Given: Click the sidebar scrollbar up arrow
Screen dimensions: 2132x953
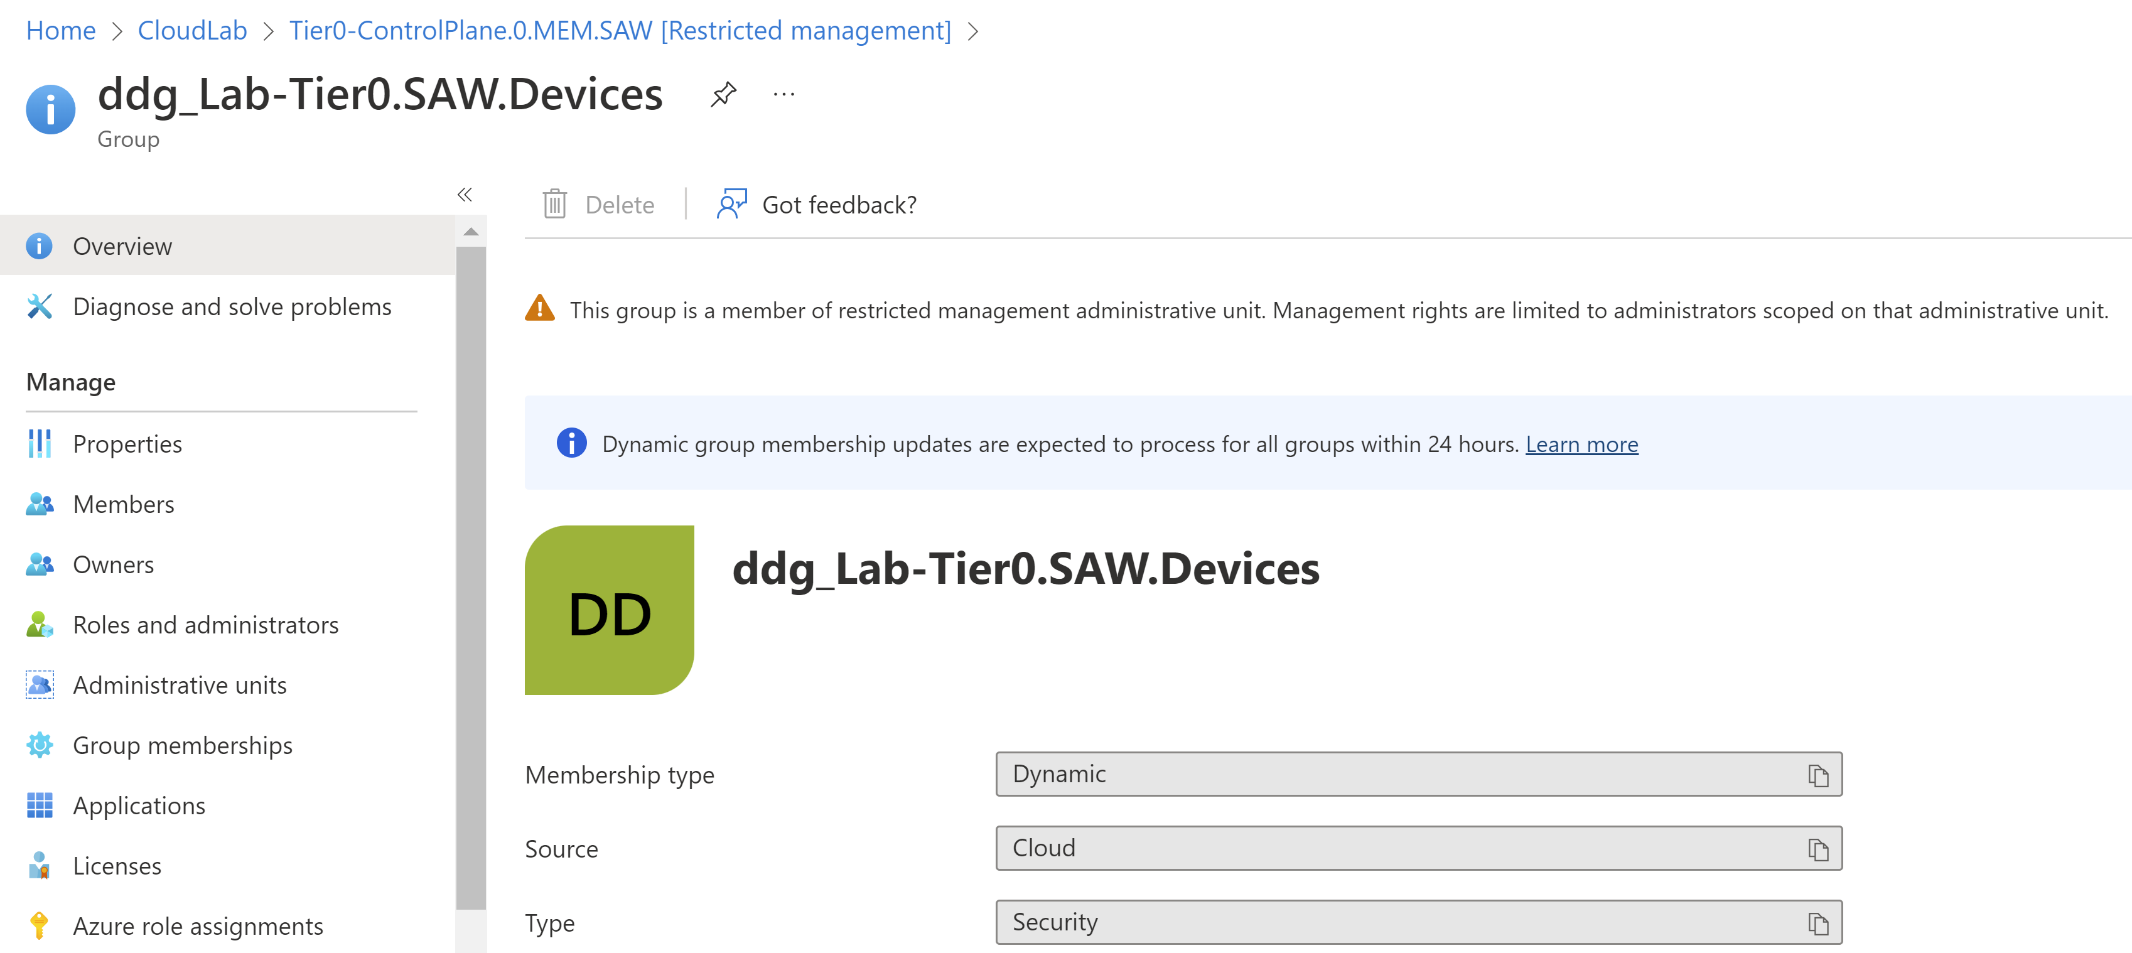Looking at the screenshot, I should point(471,232).
